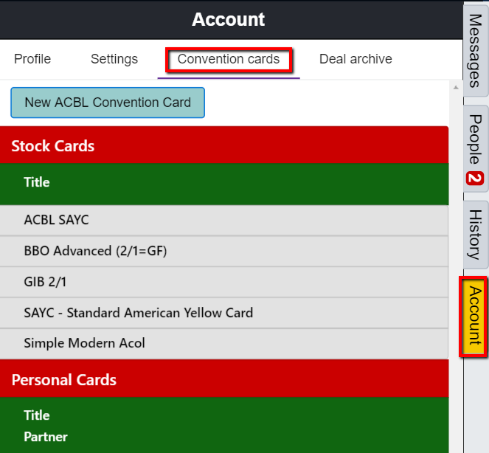Click the scrollbar up arrow

pyautogui.click(x=455, y=86)
